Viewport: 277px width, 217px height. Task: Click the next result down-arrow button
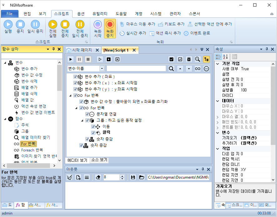[x=189, y=68]
